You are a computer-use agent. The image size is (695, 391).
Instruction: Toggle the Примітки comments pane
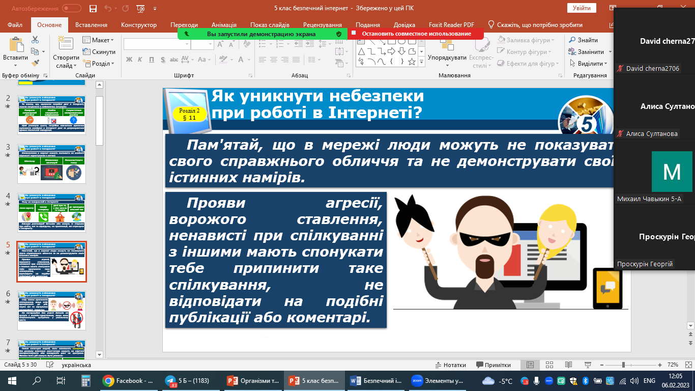pos(493,365)
